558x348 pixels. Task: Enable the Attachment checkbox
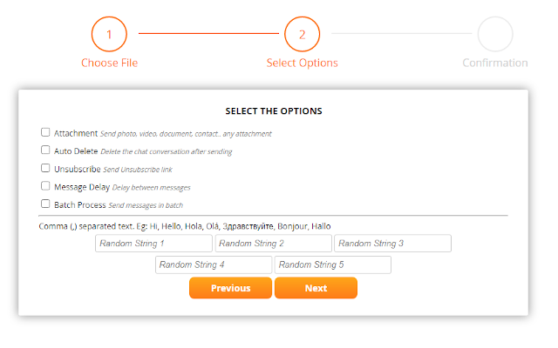45,133
